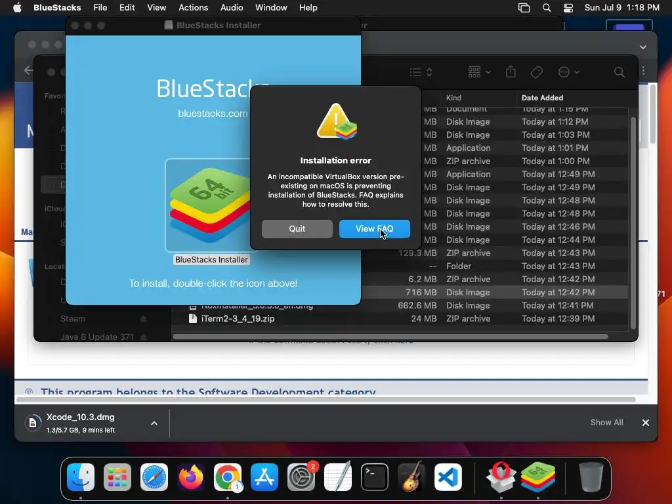Open the Trash from the Dock
672x504 pixels.
[x=591, y=477]
